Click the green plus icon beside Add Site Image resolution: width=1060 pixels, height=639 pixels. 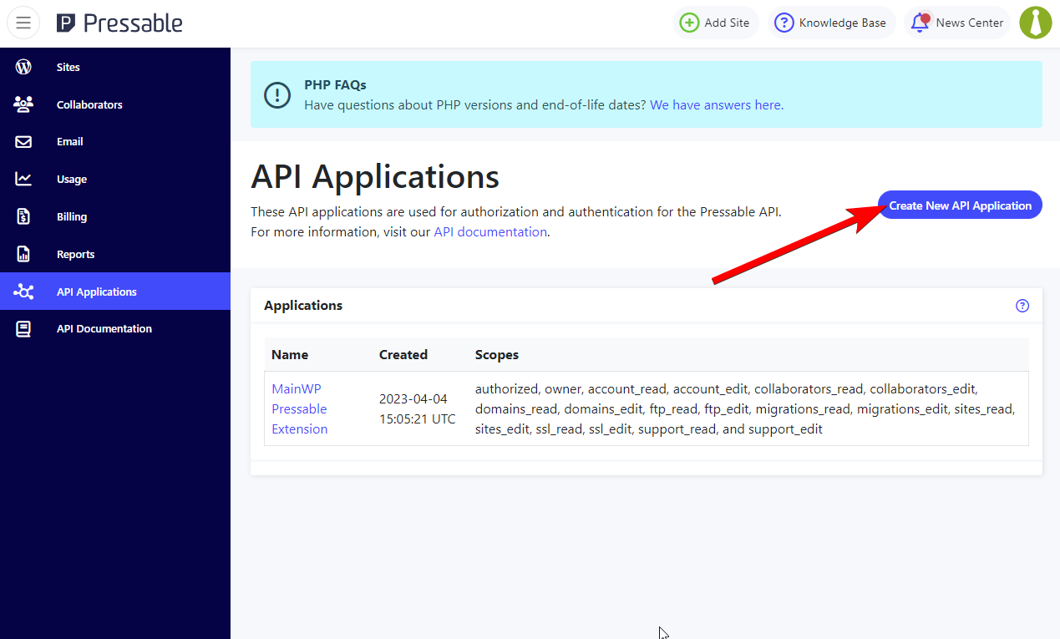691,23
